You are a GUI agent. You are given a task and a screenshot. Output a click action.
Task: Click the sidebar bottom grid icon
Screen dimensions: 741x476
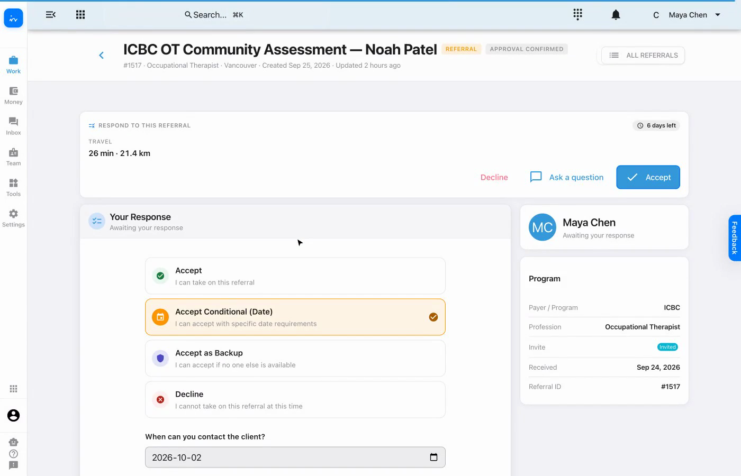pos(14,389)
